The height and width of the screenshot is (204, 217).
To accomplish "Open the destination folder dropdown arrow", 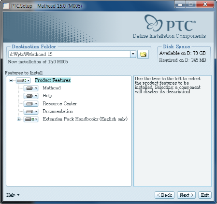I will [x=133, y=54].
